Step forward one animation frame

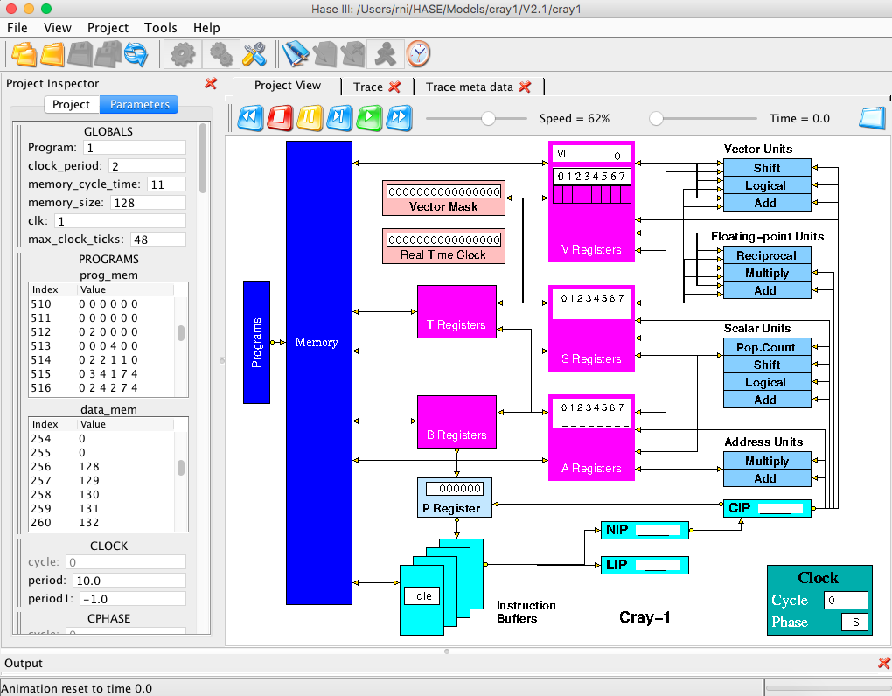339,118
